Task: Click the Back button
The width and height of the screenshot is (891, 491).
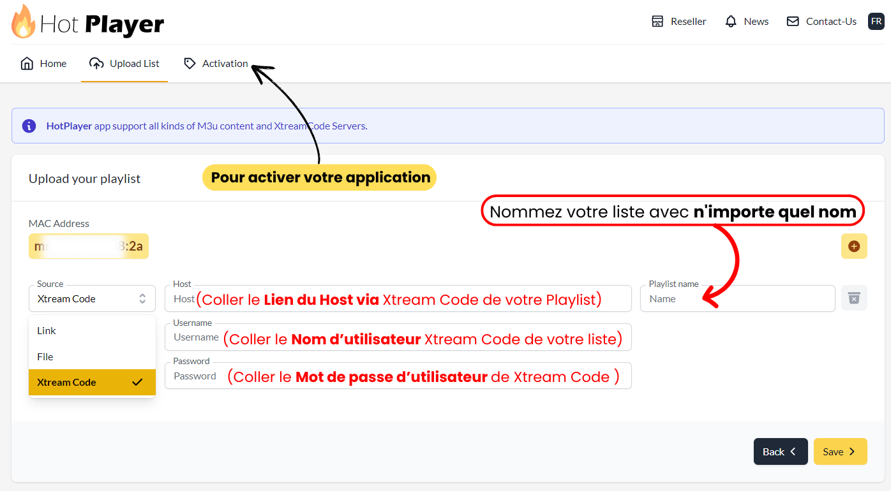Action: coord(780,451)
